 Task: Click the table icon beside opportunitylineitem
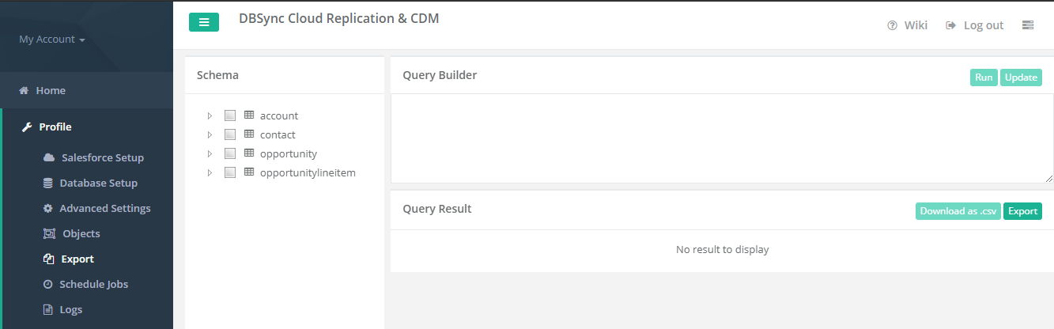[249, 172]
